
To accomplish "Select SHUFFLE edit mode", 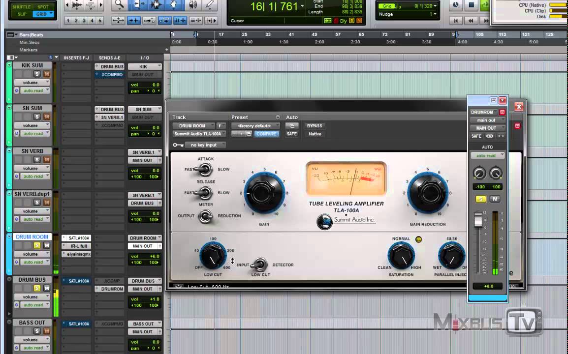I will 21,7.
